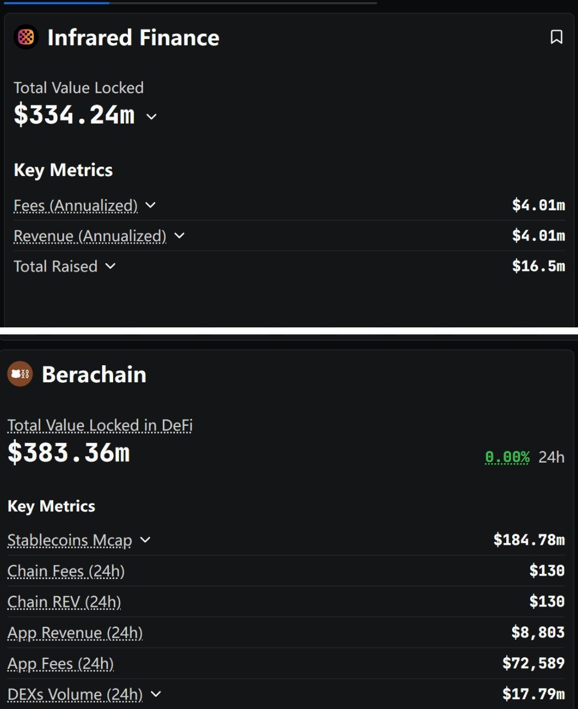Expand Fees (Annualized) details
Image resolution: width=578 pixels, height=709 pixels.
[x=150, y=205]
